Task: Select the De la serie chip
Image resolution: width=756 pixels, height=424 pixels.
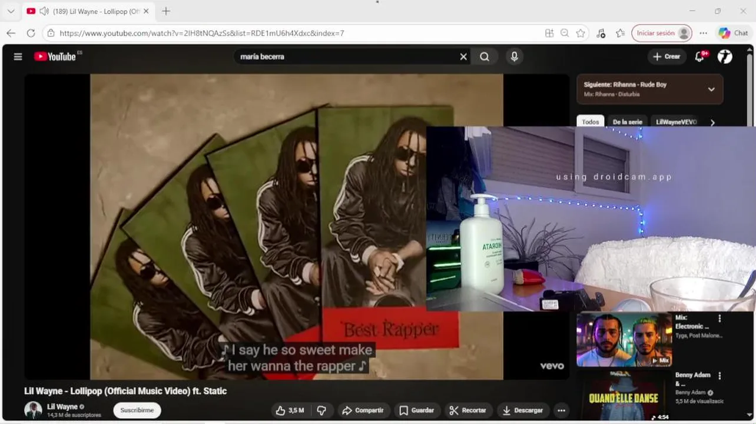Action: pos(627,122)
